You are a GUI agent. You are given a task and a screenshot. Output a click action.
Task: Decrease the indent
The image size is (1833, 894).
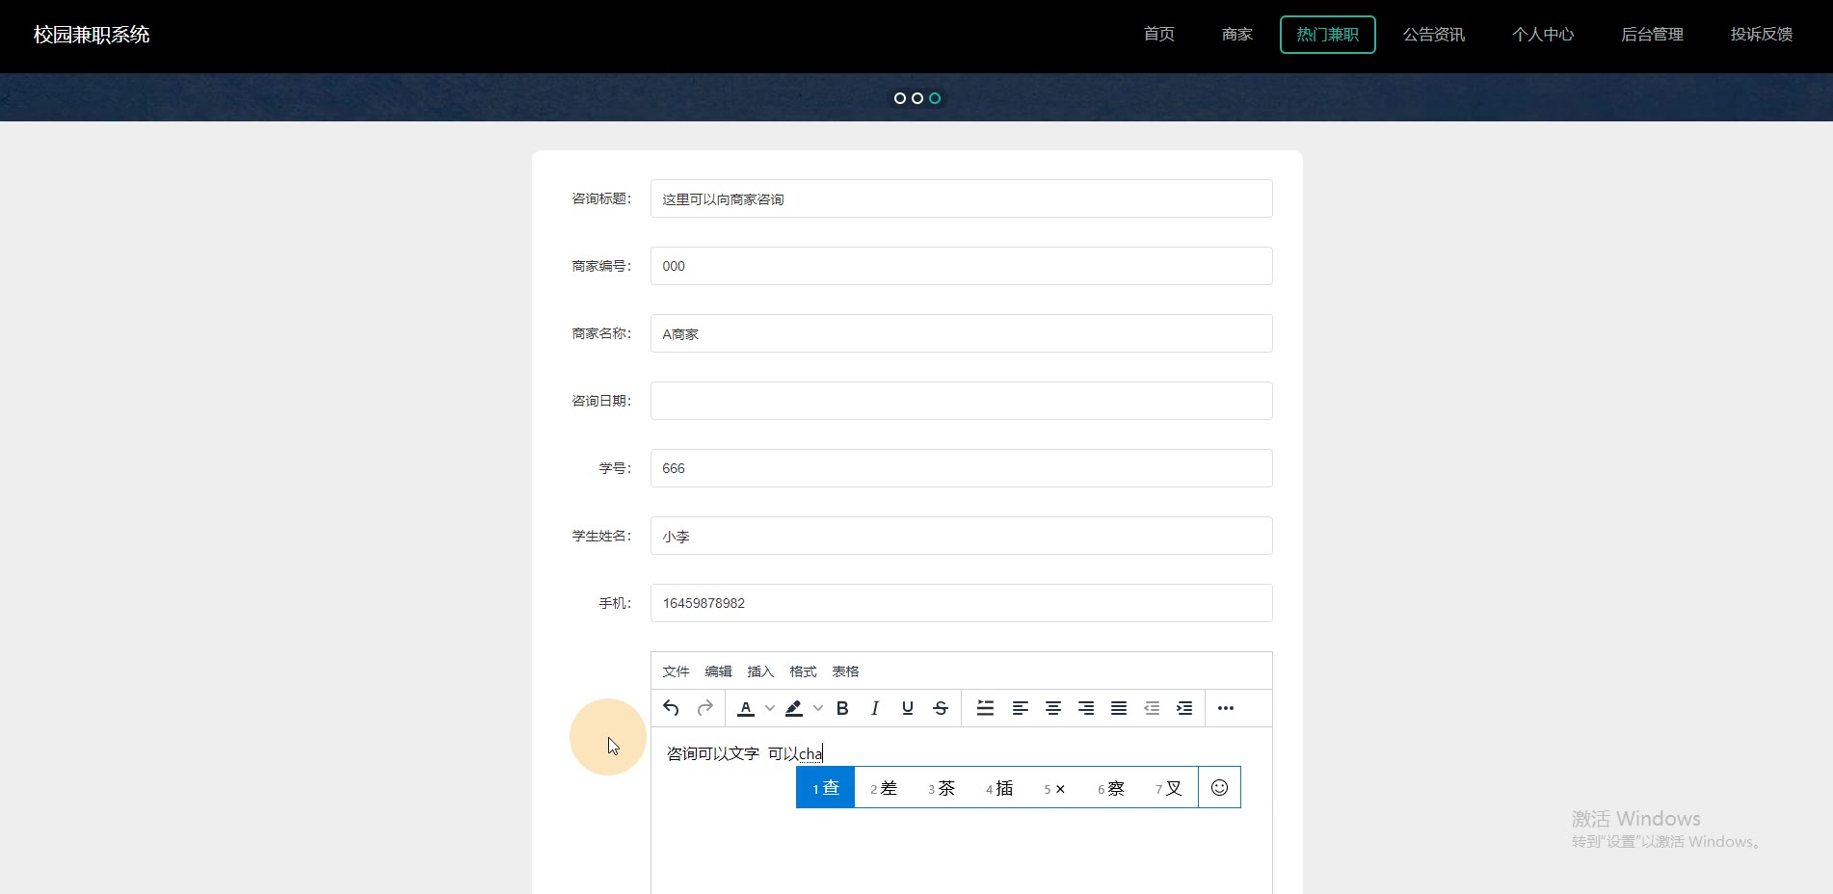pyautogui.click(x=1152, y=708)
